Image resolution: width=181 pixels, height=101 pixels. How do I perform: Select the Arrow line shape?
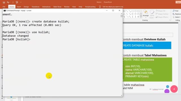(130, 11)
